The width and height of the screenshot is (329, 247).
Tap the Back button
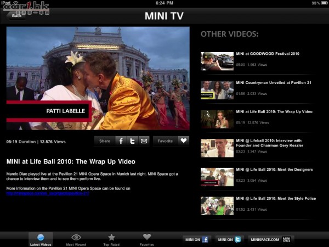[16, 15]
